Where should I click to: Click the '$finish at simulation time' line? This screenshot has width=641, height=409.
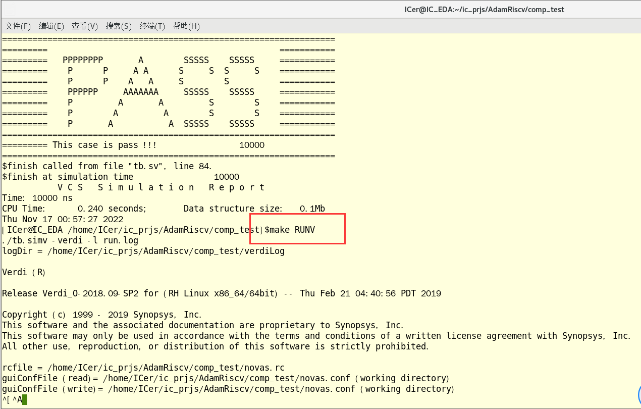pyautogui.click(x=121, y=177)
